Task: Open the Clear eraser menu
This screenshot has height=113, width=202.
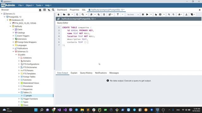Action: (180, 14)
